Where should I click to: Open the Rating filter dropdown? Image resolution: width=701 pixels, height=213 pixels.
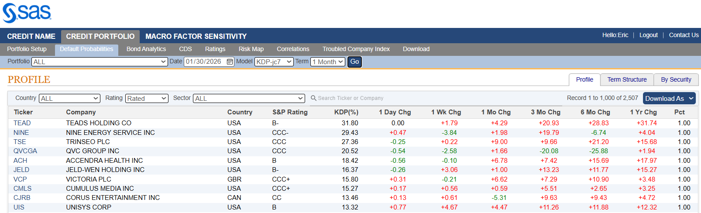pos(147,99)
